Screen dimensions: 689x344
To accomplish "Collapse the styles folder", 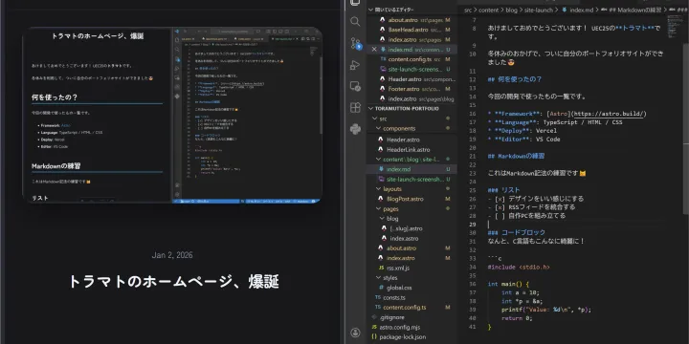I will point(378,278).
